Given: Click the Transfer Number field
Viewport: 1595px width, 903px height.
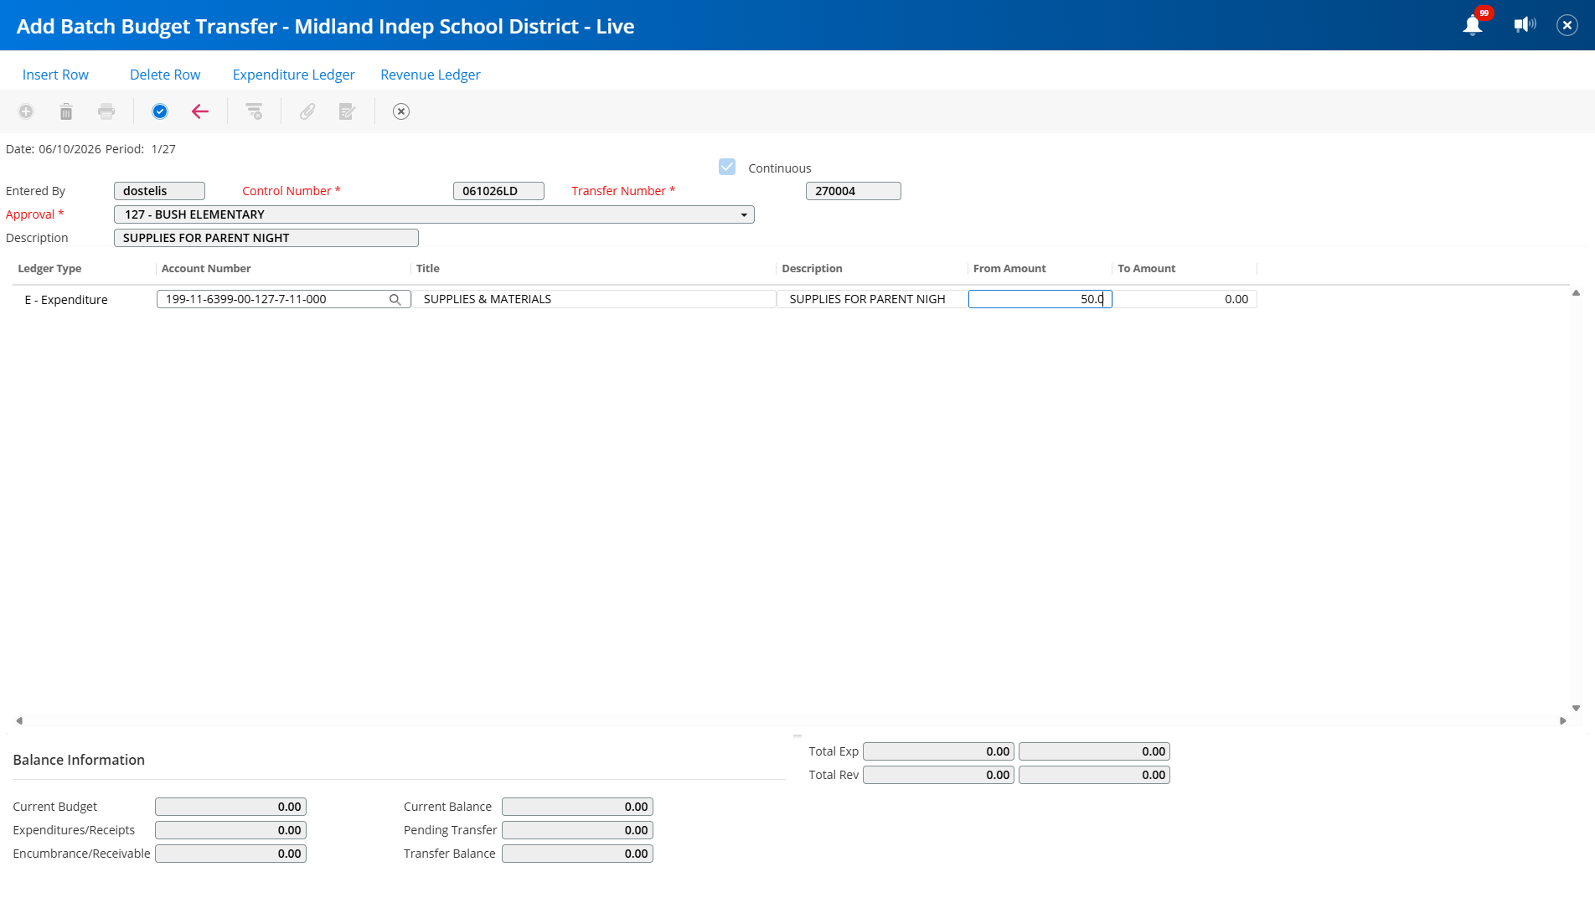Looking at the screenshot, I should pyautogui.click(x=853, y=191).
